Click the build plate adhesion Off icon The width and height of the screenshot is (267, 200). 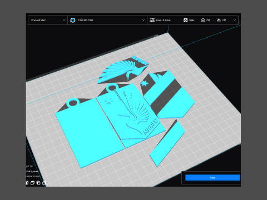point(219,20)
